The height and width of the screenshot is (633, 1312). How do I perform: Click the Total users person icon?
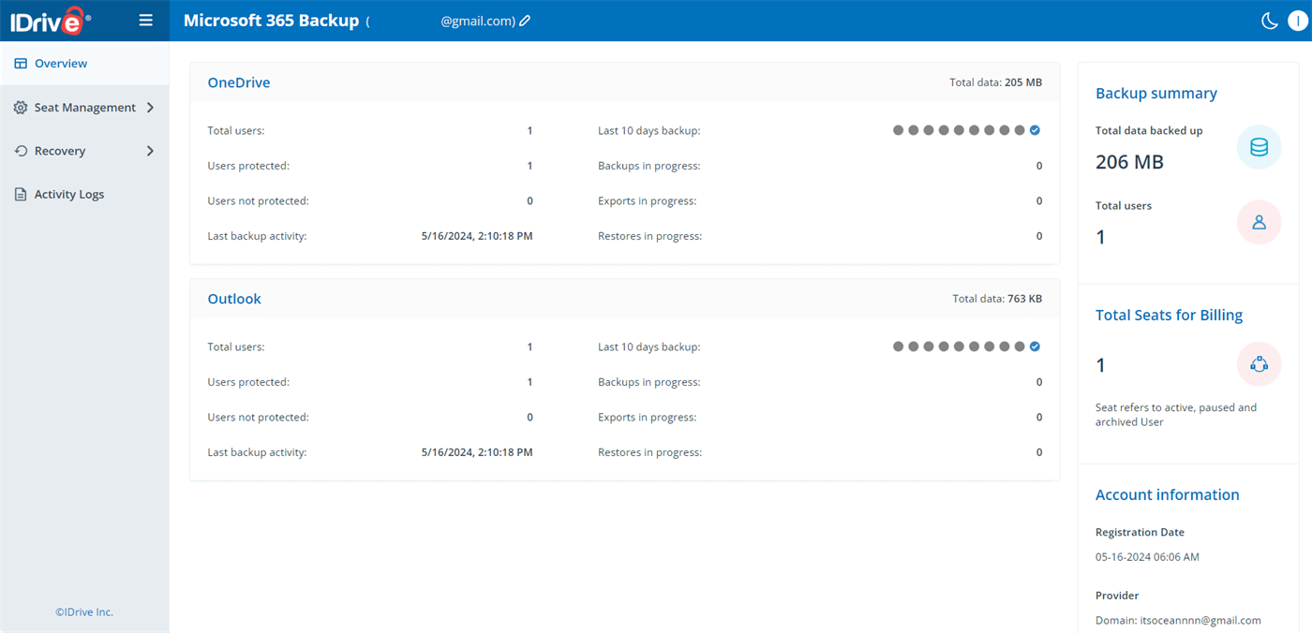(1260, 222)
